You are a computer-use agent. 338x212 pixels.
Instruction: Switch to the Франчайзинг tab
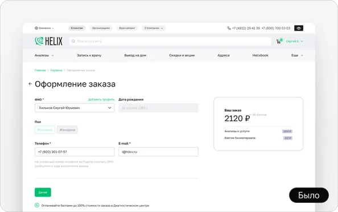(x=127, y=28)
